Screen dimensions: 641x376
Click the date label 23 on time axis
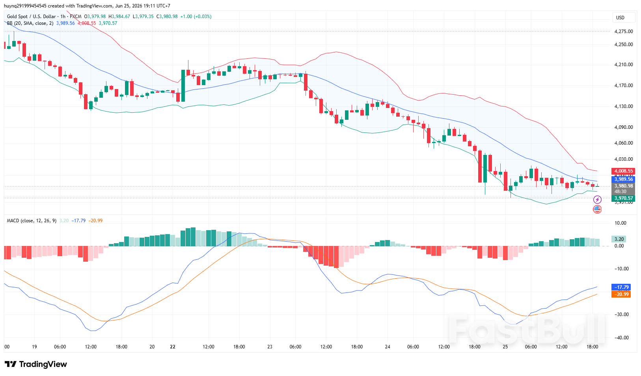(x=270, y=347)
